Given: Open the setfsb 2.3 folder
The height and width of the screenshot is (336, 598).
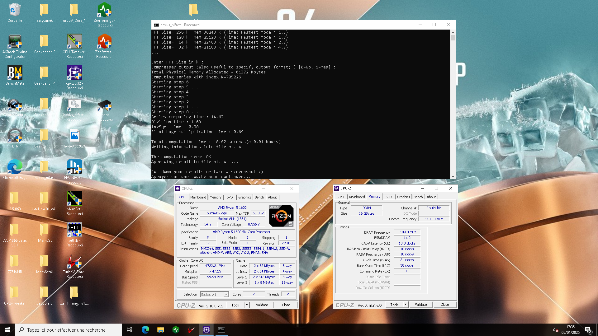Looking at the screenshot, I should click(x=45, y=295).
